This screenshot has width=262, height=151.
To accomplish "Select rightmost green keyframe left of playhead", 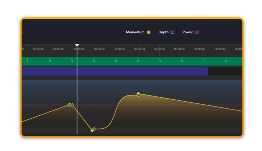I will (x=72, y=105).
